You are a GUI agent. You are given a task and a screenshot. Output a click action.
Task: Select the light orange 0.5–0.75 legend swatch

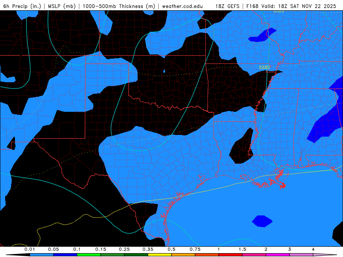coord(184,255)
